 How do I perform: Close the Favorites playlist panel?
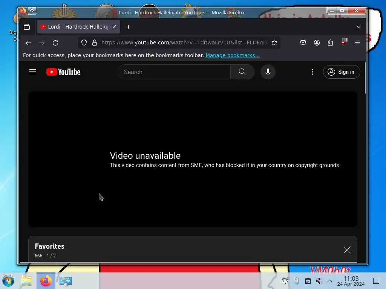coord(347,250)
